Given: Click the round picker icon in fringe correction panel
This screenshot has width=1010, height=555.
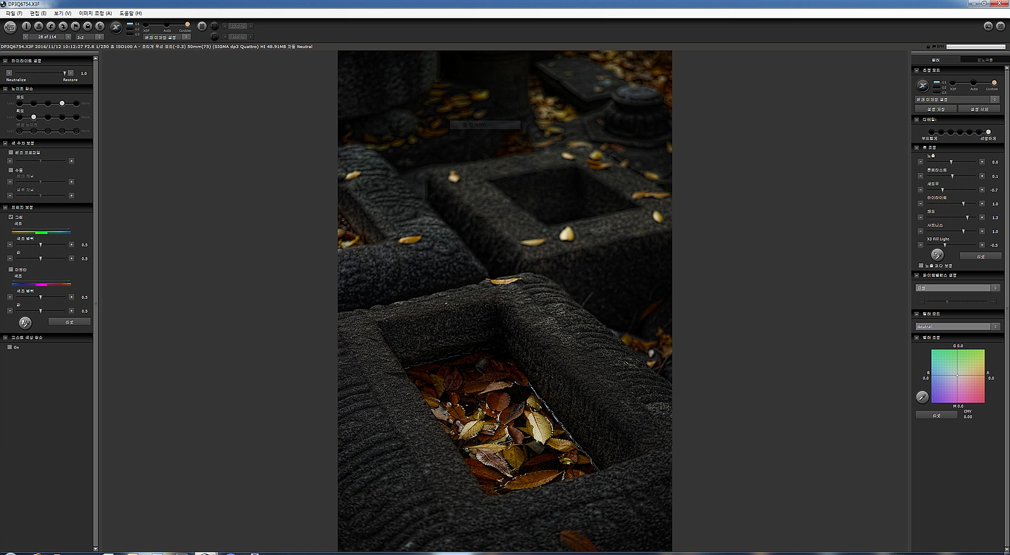Looking at the screenshot, I should coord(25,323).
